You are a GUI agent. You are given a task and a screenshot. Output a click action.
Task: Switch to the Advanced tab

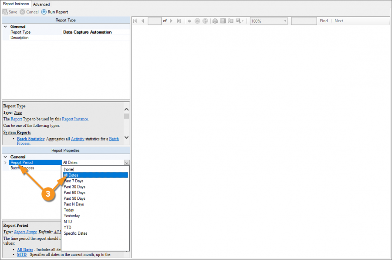tap(41, 4)
